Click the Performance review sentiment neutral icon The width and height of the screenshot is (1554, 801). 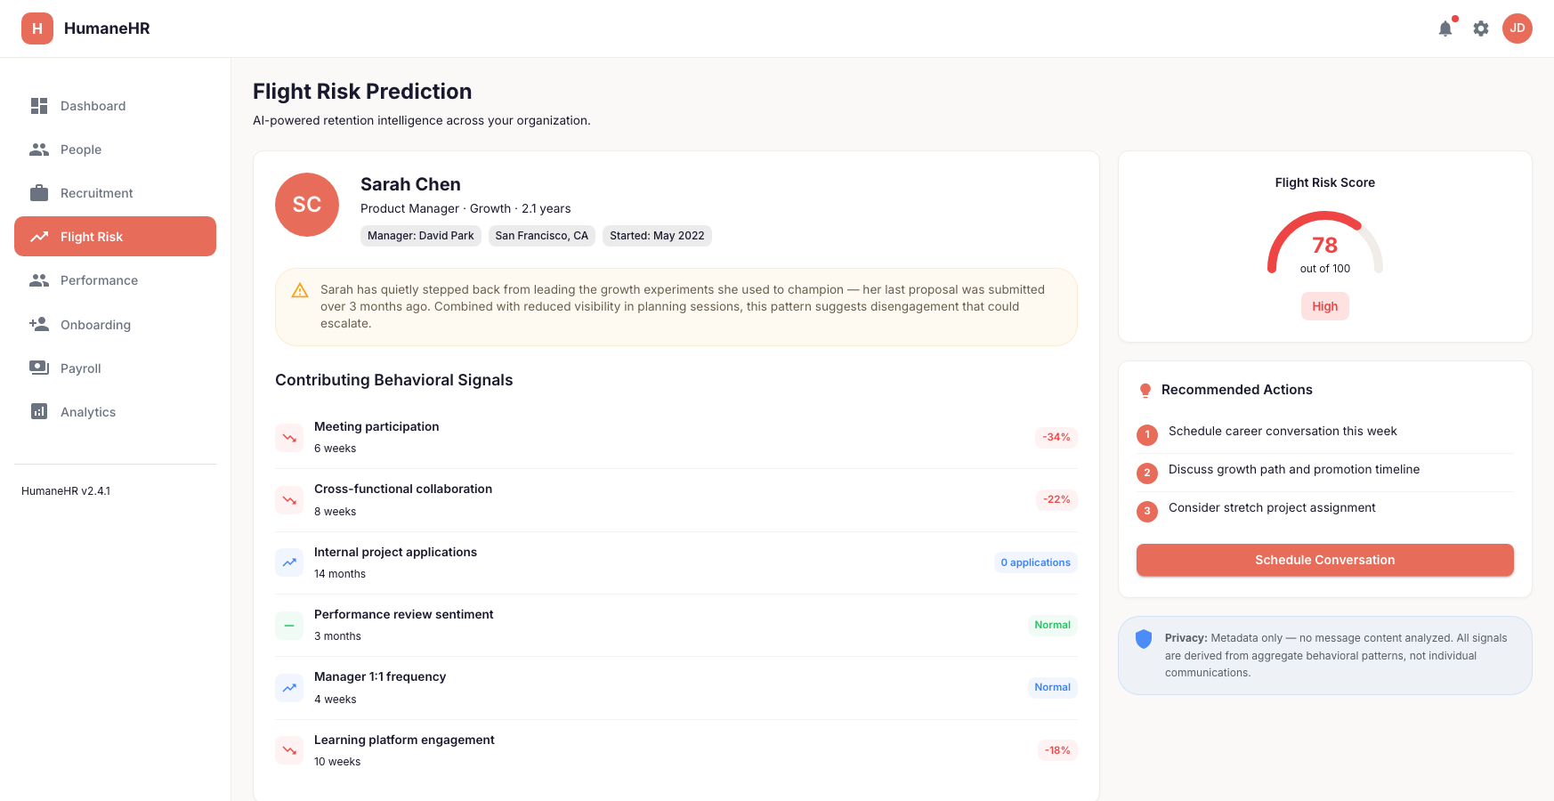click(x=289, y=626)
